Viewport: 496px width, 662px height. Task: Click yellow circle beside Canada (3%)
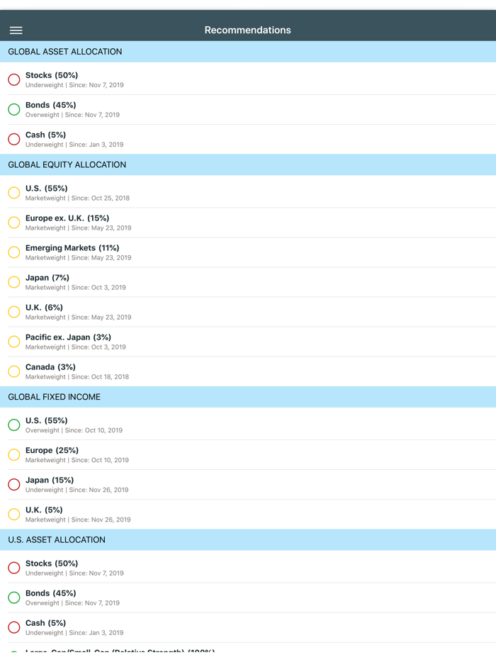point(14,371)
